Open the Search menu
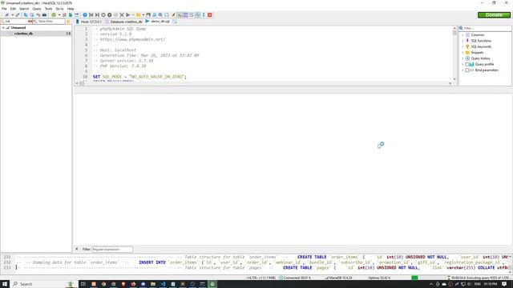 [24, 9]
